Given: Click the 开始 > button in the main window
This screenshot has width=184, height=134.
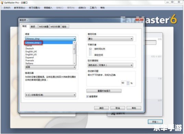Looking at the screenshot, I should coord(155,122).
